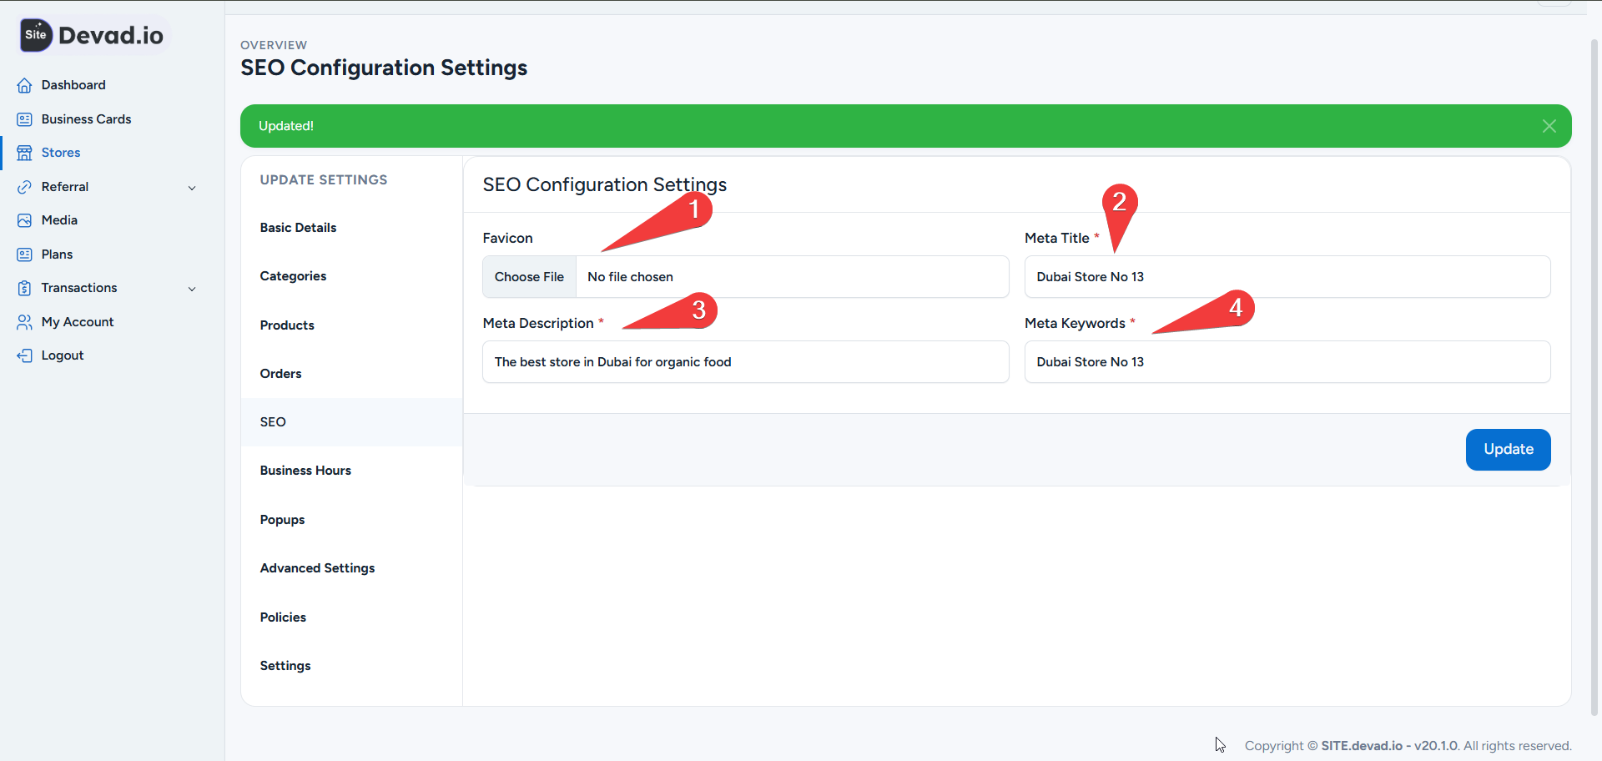Image resolution: width=1602 pixels, height=761 pixels.
Task: Edit the Meta Title field
Action: pos(1287,276)
